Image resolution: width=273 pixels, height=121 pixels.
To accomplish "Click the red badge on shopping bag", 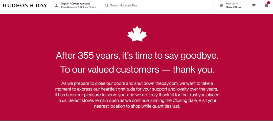I will click(x=268, y=3).
